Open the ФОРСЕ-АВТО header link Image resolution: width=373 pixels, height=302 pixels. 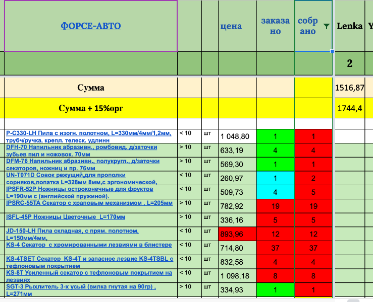click(91, 26)
